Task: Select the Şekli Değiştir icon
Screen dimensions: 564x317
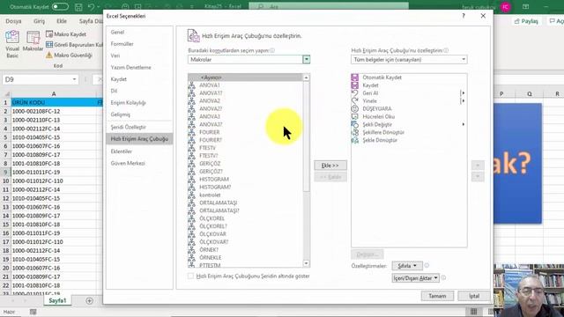Action: click(354, 124)
